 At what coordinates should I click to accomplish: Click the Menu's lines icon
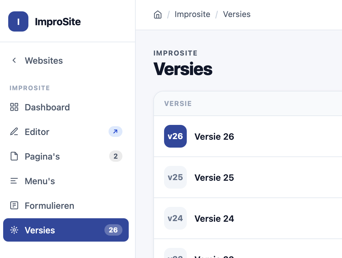tap(14, 181)
